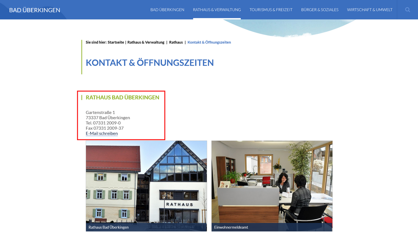Select the Kontakt & Öffnungszeiten breadcrumb

pyautogui.click(x=209, y=42)
